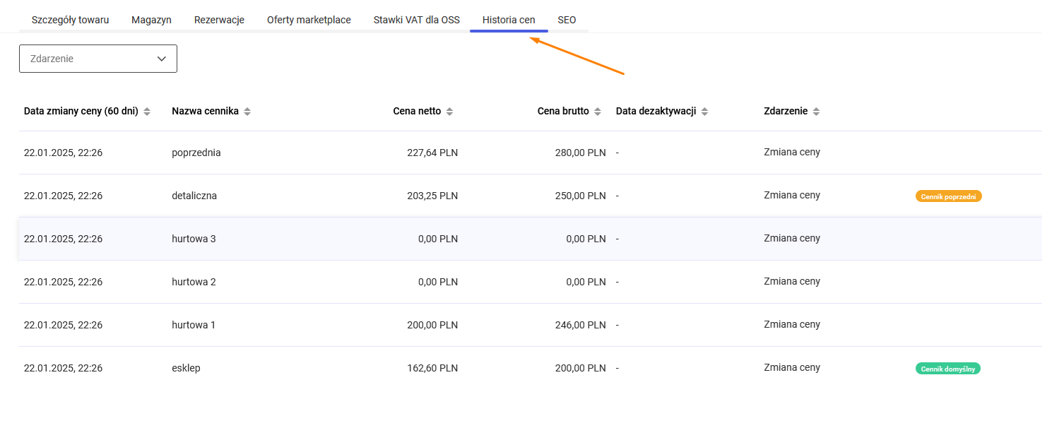The width and height of the screenshot is (1042, 428).
Task: Click the sort arrows beside Cena brutto
Action: pos(598,112)
